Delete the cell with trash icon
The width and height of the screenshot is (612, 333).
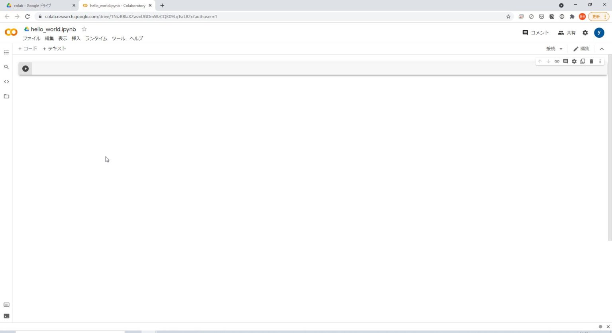pos(591,61)
